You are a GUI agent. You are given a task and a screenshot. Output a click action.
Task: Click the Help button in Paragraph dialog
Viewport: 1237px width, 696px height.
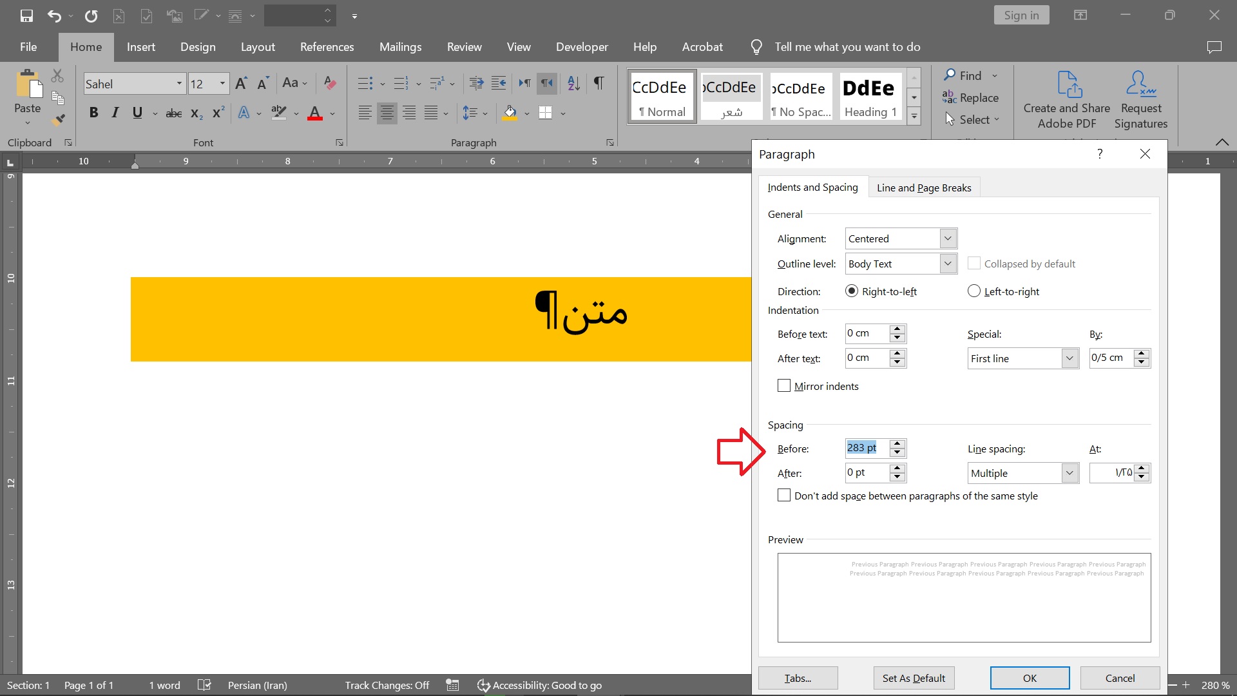click(1100, 153)
